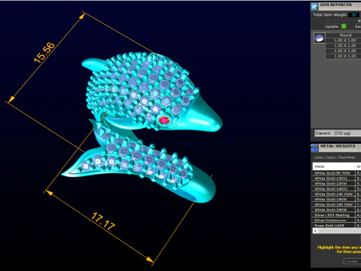Click the 'Metal' column header
361x271 pixels.
[x=334, y=166]
